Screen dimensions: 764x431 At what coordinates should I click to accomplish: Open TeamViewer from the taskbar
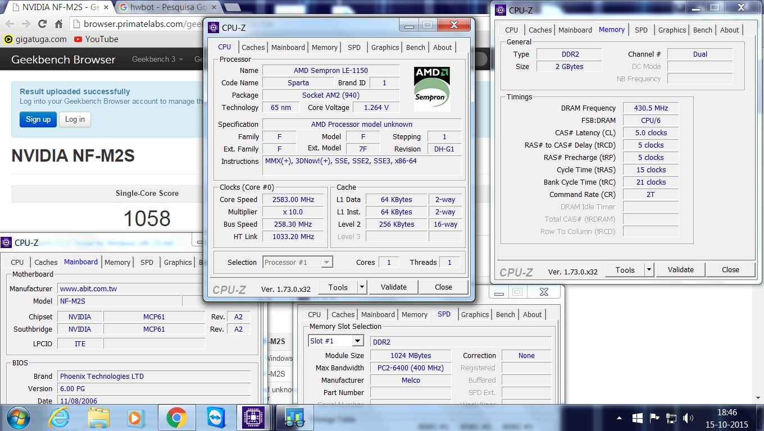pos(216,418)
